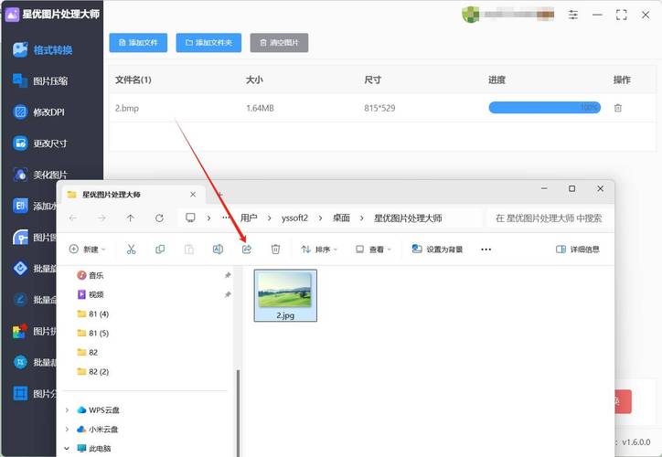Click the user avatar in app title bar
Screen dimensions: 662x457
click(x=470, y=15)
